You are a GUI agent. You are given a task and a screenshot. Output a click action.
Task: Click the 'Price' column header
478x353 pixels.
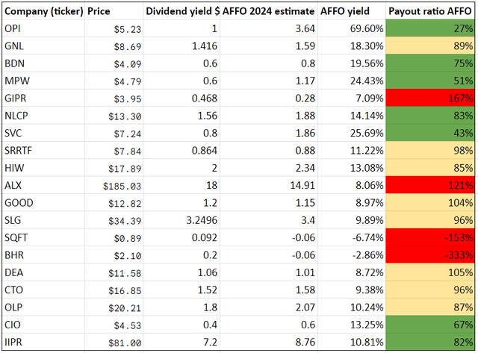[114, 11]
